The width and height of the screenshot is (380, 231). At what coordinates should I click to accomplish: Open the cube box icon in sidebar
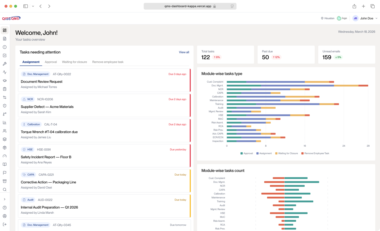pyautogui.click(x=4, y=148)
